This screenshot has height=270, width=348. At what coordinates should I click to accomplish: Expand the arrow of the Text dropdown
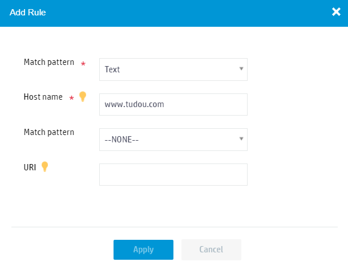point(241,69)
